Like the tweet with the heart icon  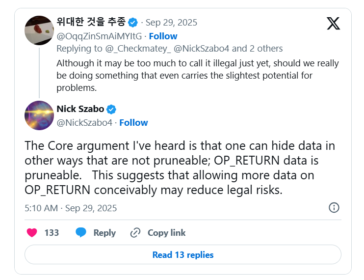click(x=32, y=233)
